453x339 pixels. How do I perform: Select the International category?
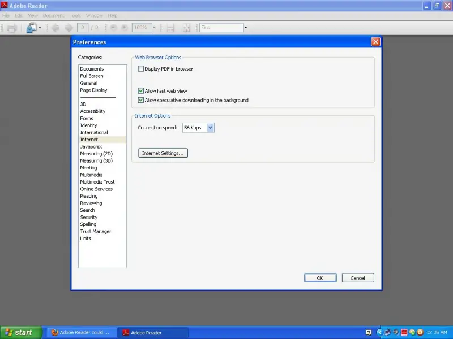coord(94,132)
